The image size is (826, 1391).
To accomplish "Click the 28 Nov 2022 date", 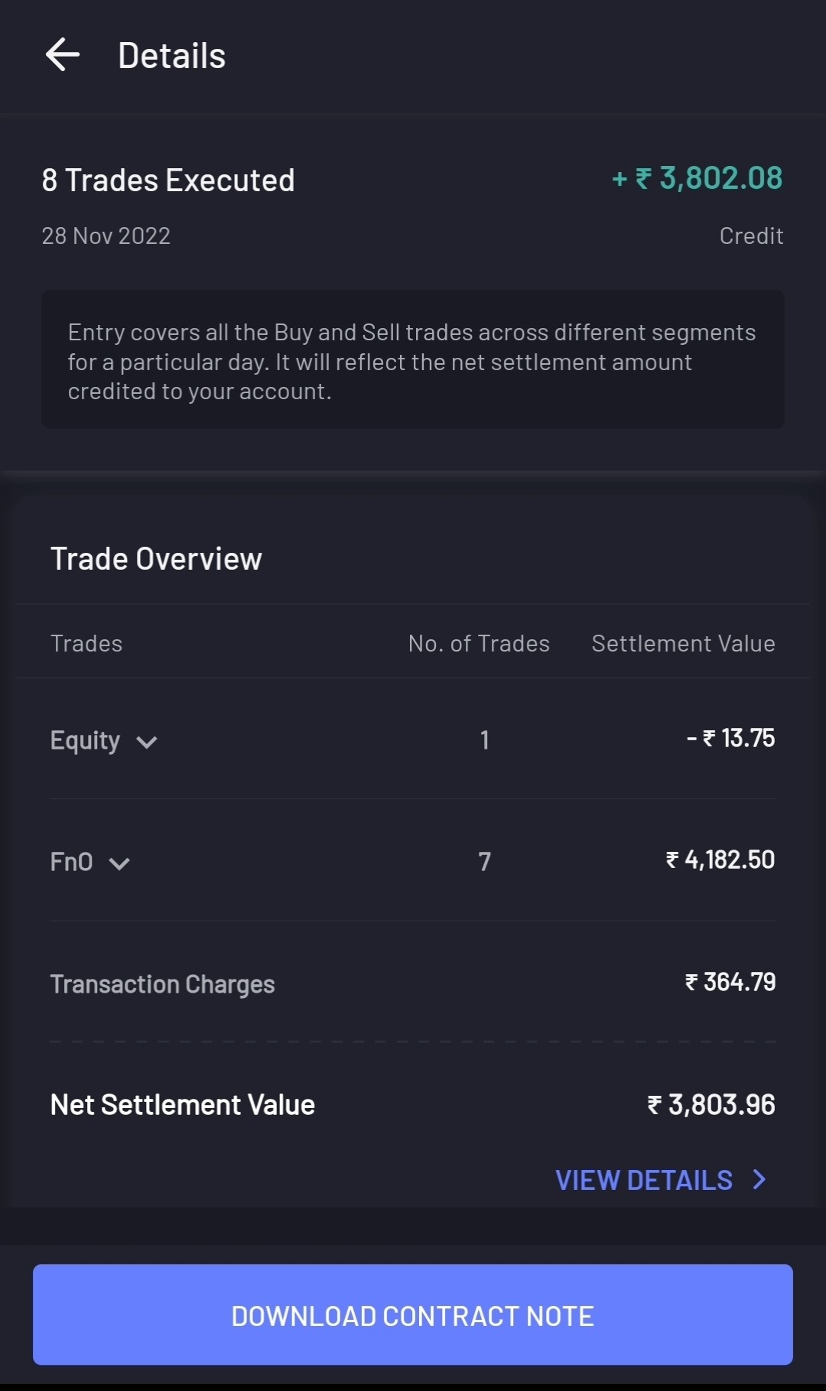I will coord(106,236).
